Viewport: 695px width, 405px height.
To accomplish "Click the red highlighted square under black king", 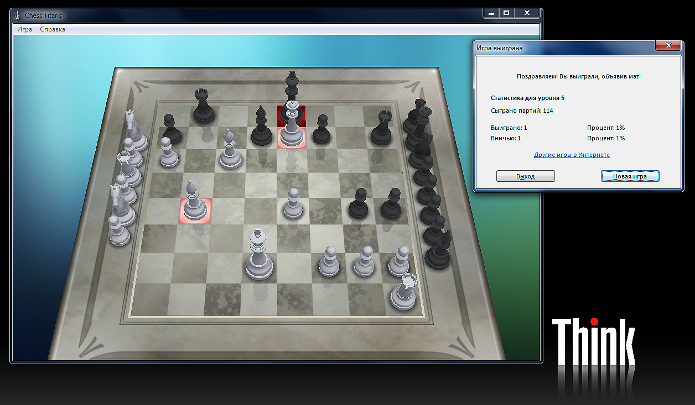I will 292,117.
